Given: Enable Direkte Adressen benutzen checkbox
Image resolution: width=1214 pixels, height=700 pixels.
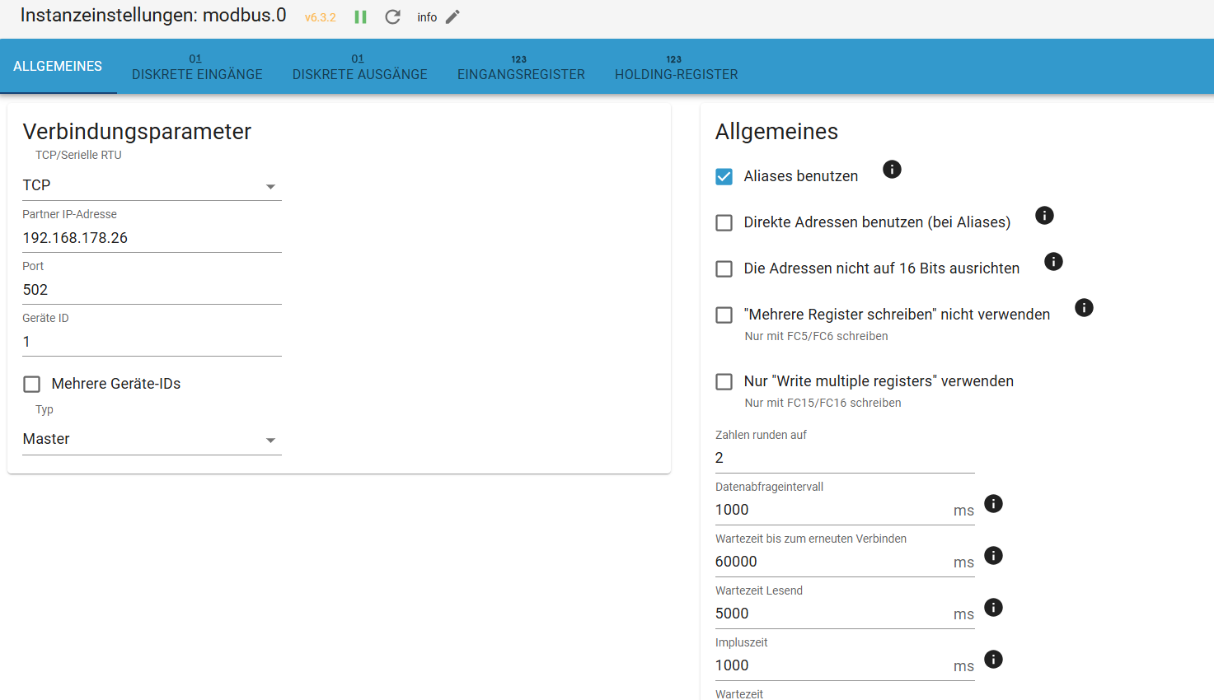Looking at the screenshot, I should [724, 222].
